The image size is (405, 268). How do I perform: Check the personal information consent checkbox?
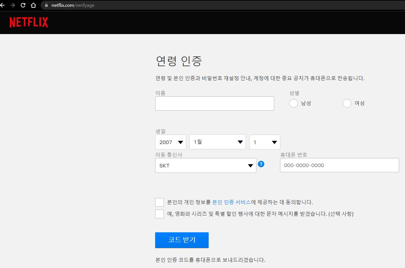(159, 202)
